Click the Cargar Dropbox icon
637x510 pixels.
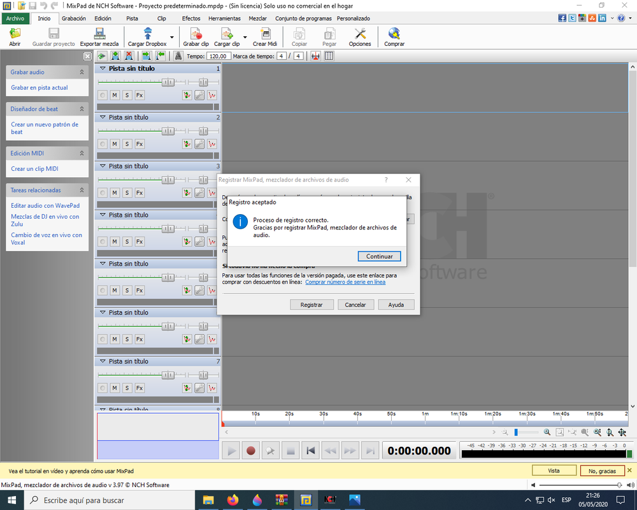point(147,37)
